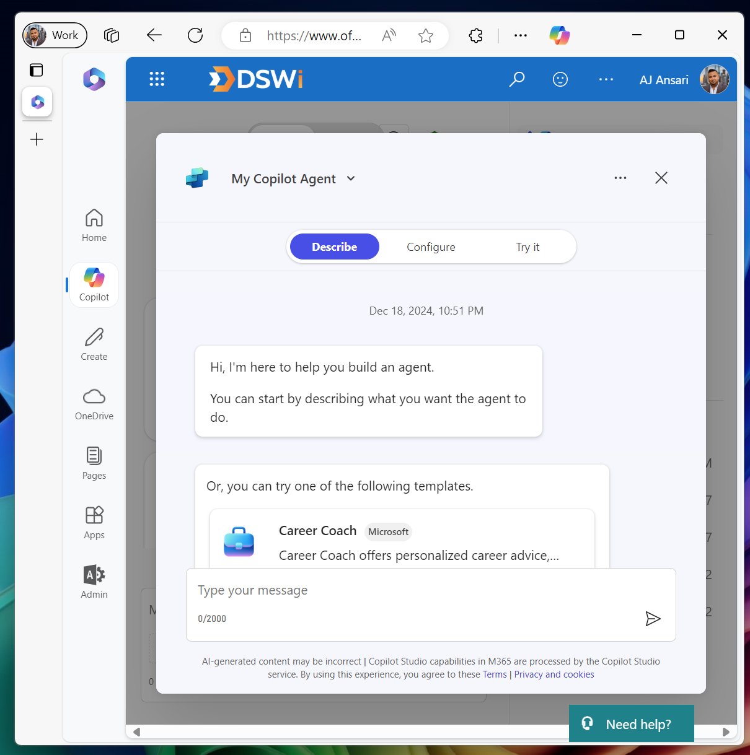The image size is (750, 755).
Task: Click the Microsoft 365 logo icon
Action: [94, 79]
